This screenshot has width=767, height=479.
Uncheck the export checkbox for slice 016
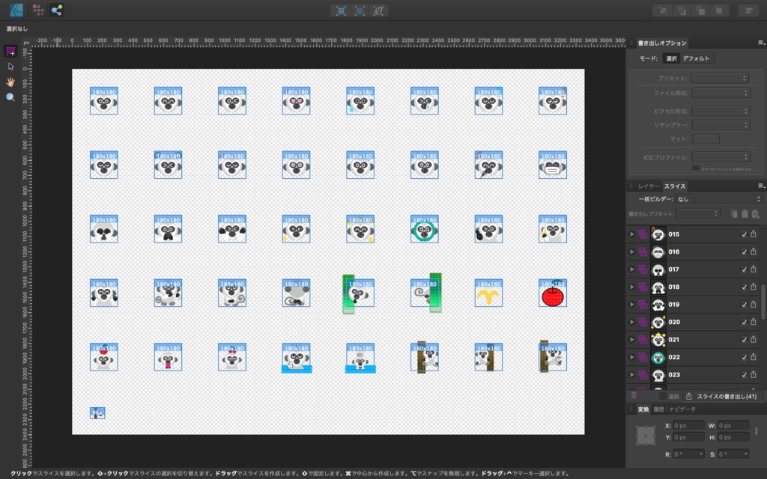744,251
